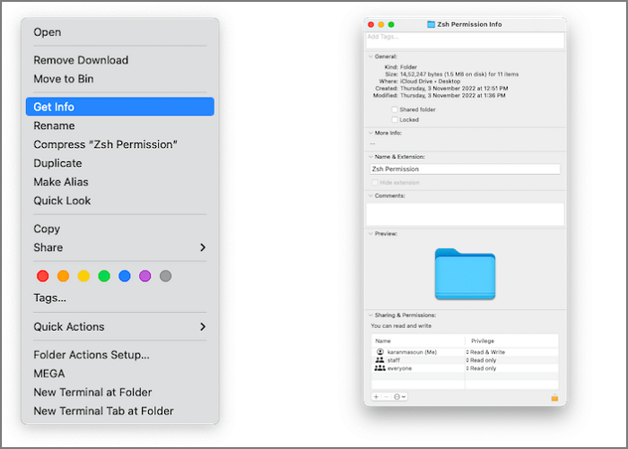Open the action menu below permissions table
The height and width of the screenshot is (449, 628).
pos(397,396)
